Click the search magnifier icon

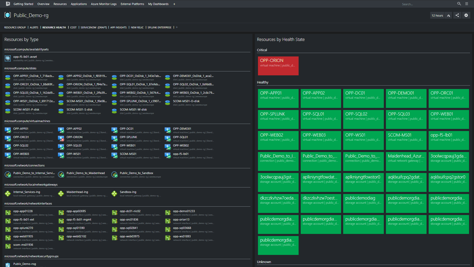point(459,4)
